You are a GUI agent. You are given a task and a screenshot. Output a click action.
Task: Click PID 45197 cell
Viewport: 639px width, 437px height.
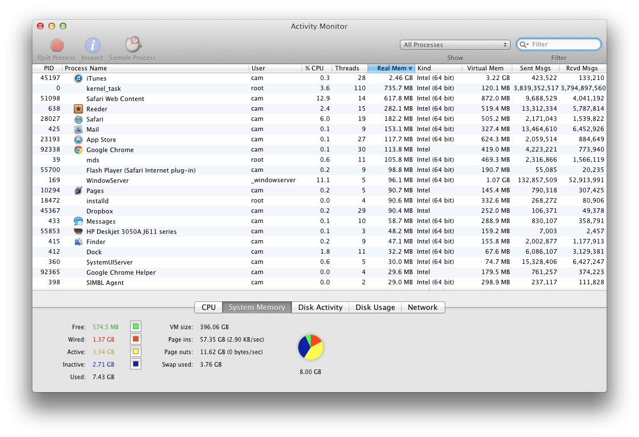[50, 78]
